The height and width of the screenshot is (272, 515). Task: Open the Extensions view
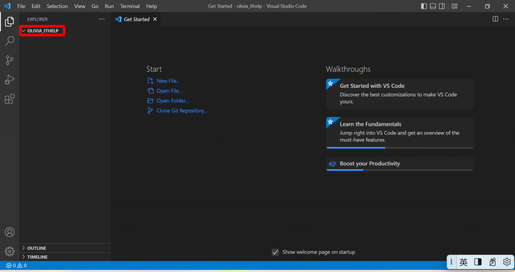pos(10,99)
